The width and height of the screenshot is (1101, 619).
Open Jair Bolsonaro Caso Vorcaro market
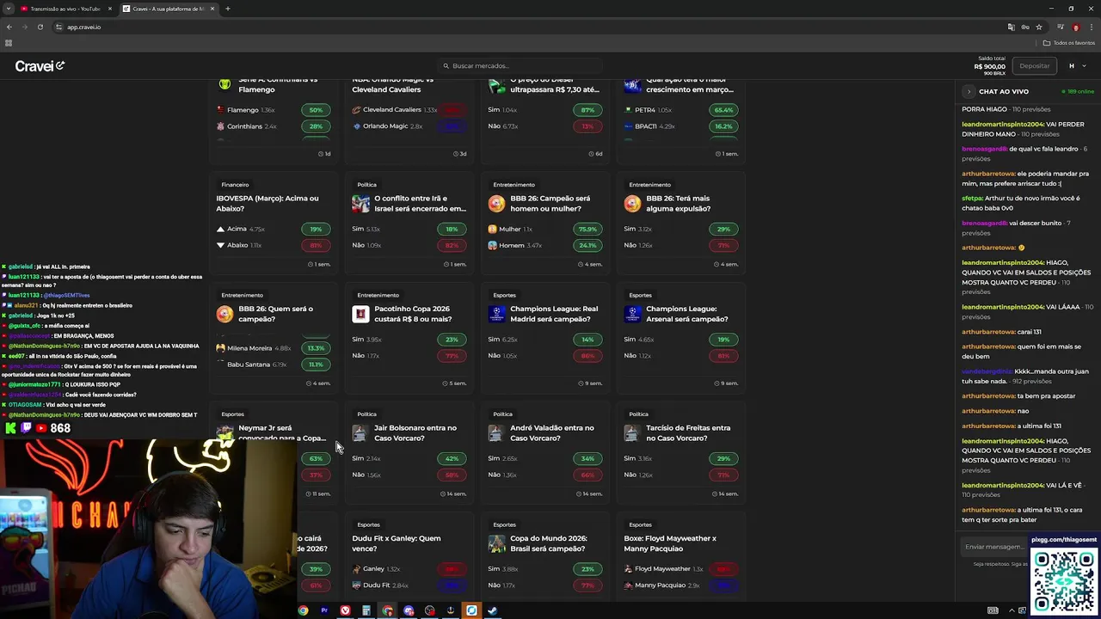[415, 432]
